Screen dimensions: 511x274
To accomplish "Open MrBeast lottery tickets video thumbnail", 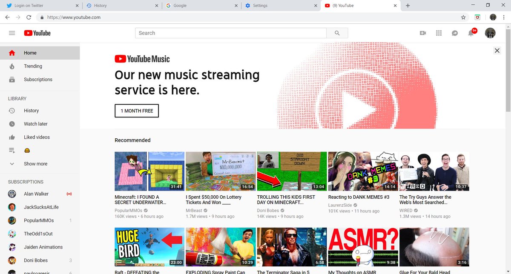I will click(x=221, y=171).
